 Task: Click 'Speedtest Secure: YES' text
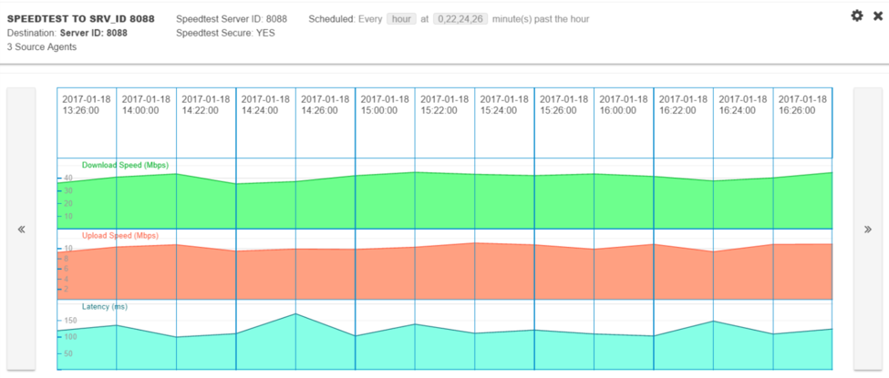coord(225,33)
